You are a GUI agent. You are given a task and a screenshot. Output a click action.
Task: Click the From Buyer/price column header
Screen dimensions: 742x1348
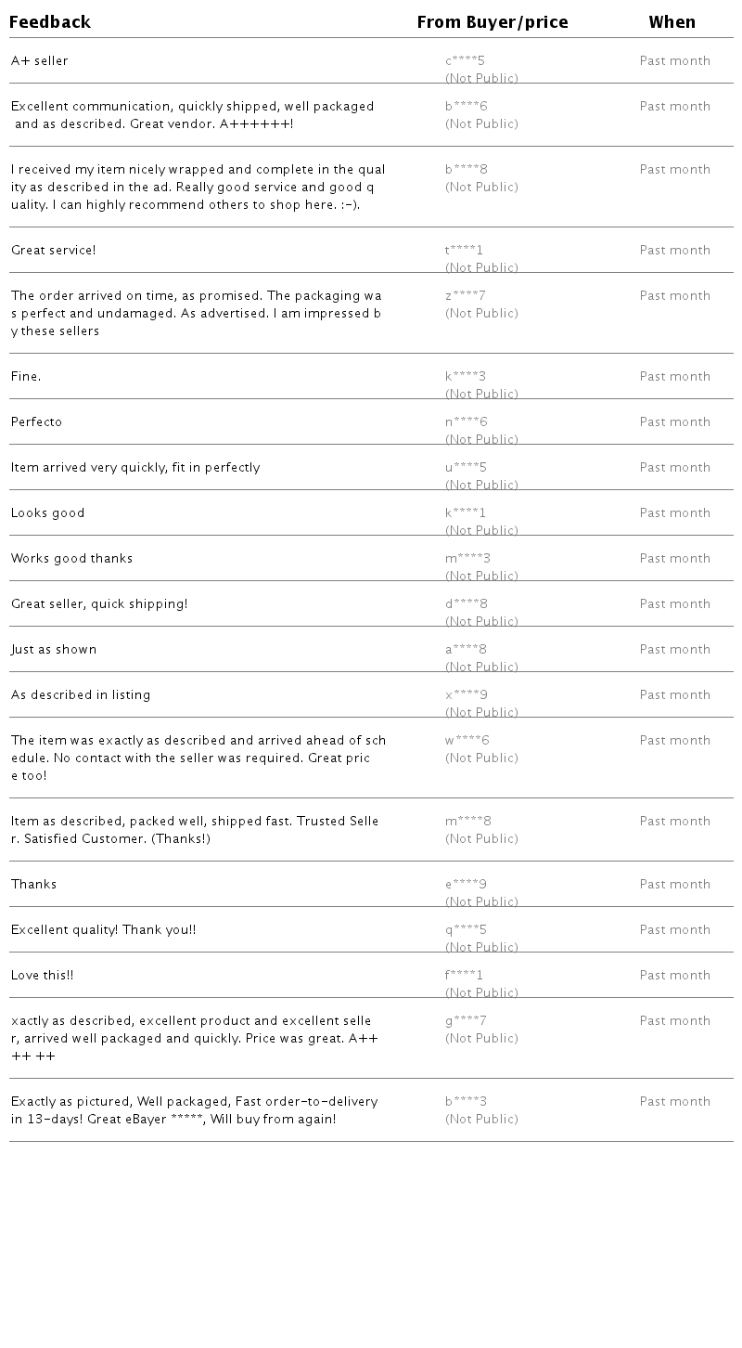coord(492,22)
